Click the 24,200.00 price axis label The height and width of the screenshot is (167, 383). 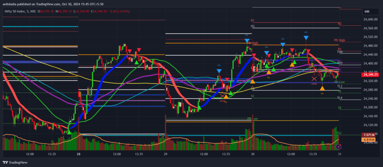coord(371,108)
